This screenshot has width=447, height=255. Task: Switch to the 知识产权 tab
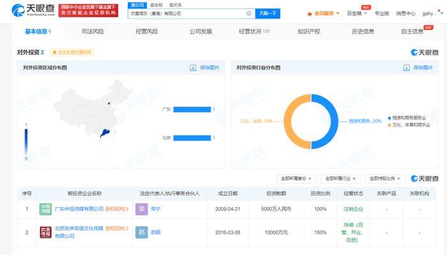click(x=308, y=31)
